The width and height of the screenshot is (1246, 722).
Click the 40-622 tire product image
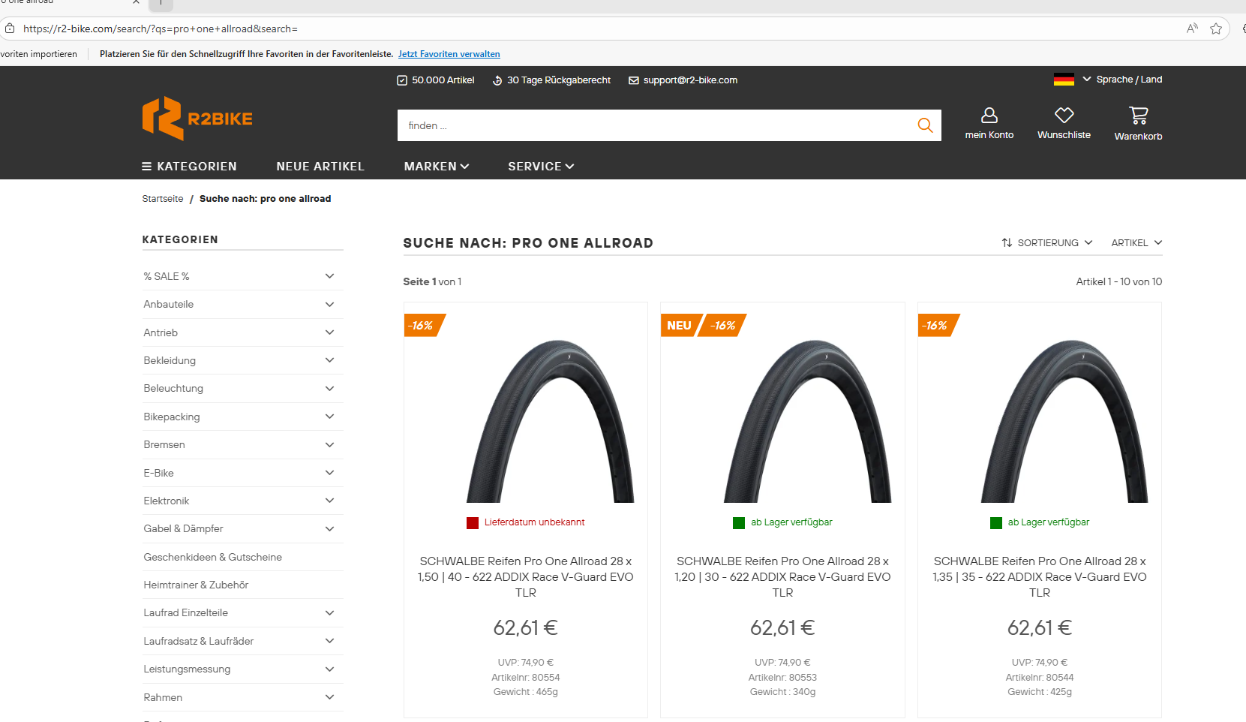[x=551, y=420]
